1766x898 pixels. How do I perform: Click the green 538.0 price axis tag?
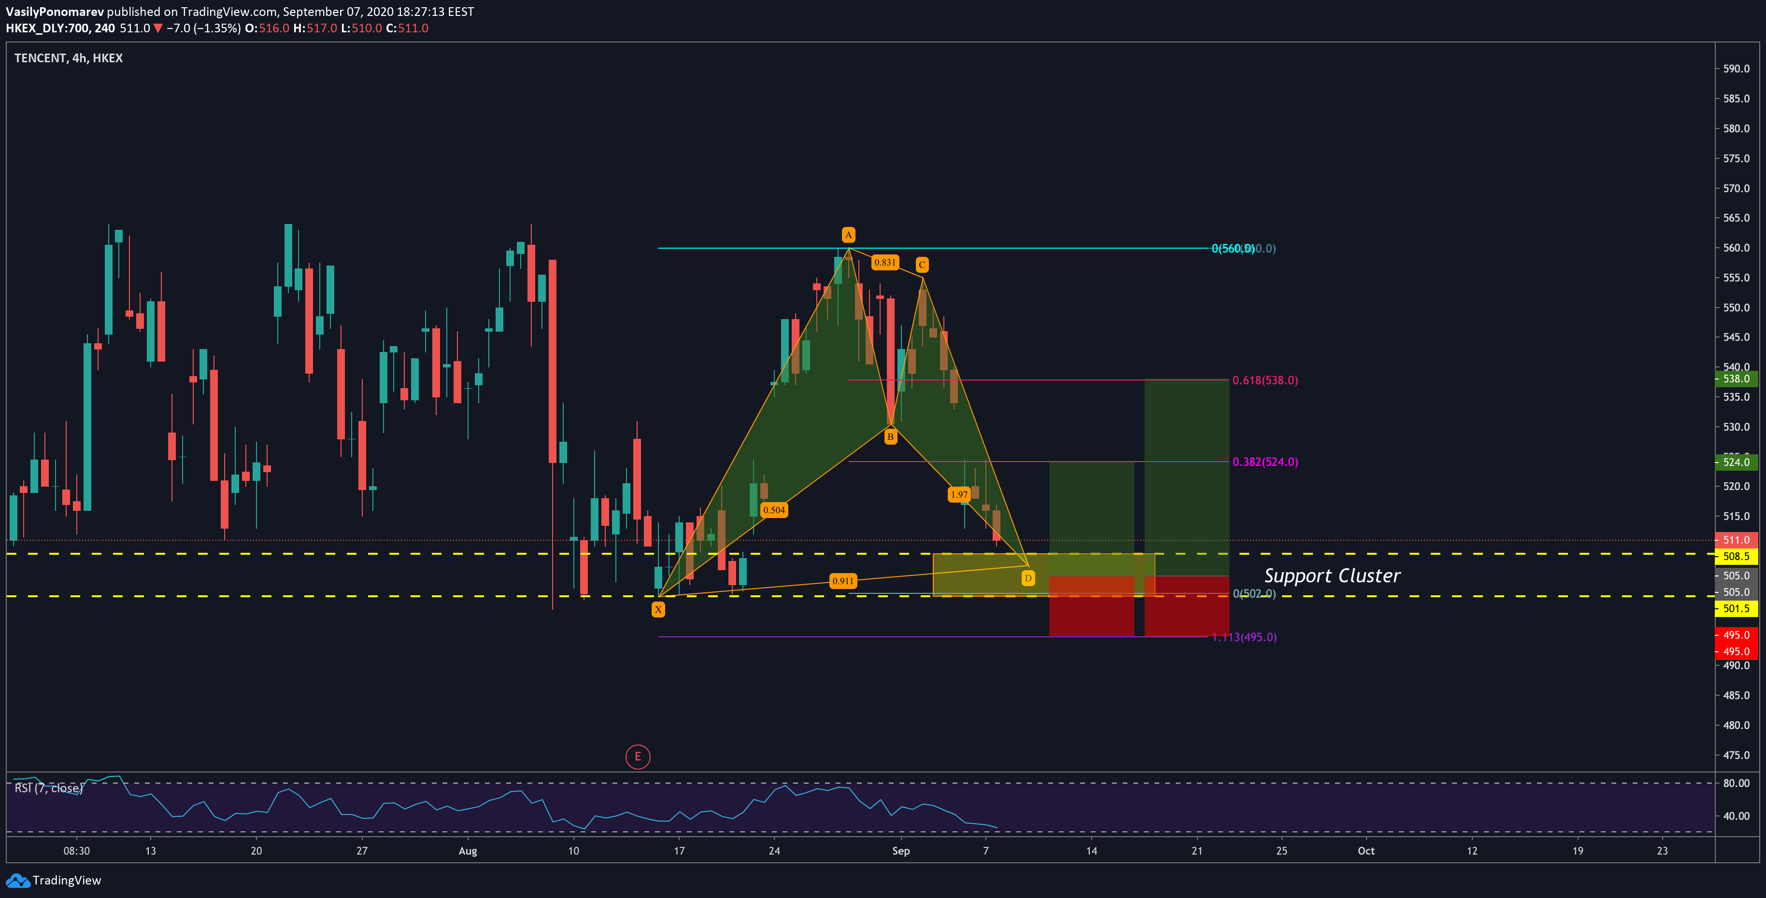[x=1737, y=379]
